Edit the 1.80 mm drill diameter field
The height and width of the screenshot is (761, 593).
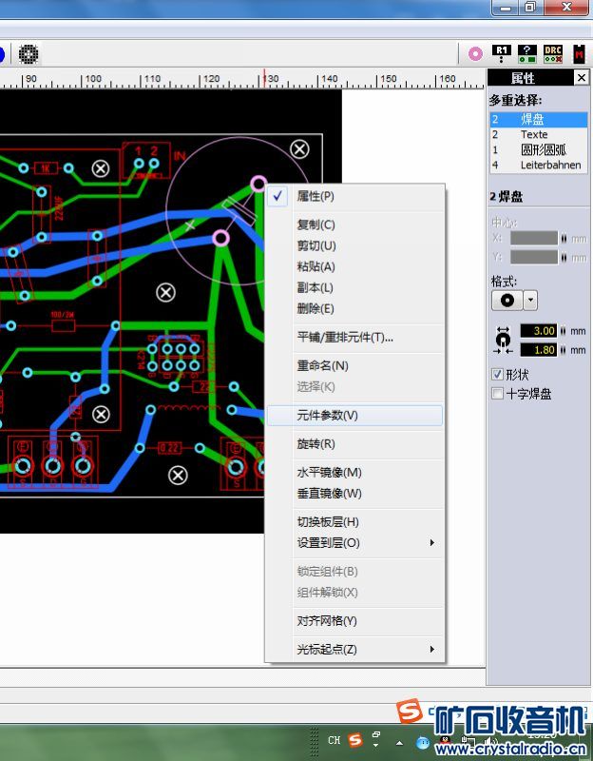[x=539, y=350]
